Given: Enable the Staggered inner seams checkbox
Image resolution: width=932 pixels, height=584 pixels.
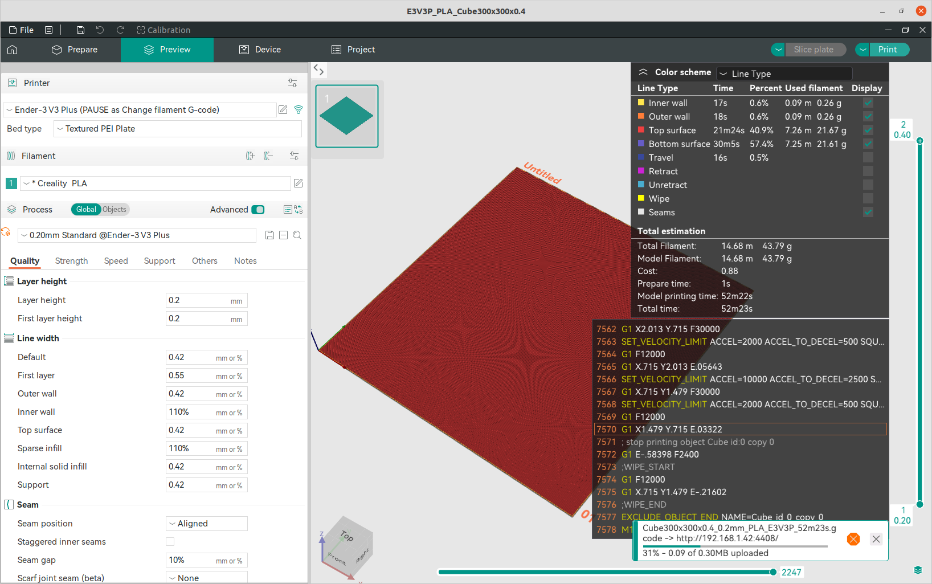Looking at the screenshot, I should 170,541.
